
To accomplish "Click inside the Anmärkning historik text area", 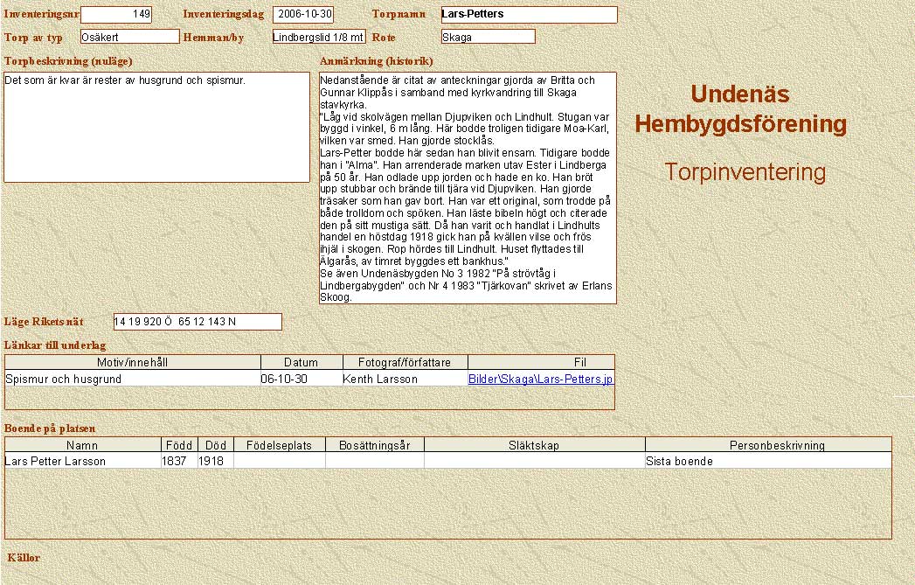I will click(468, 188).
